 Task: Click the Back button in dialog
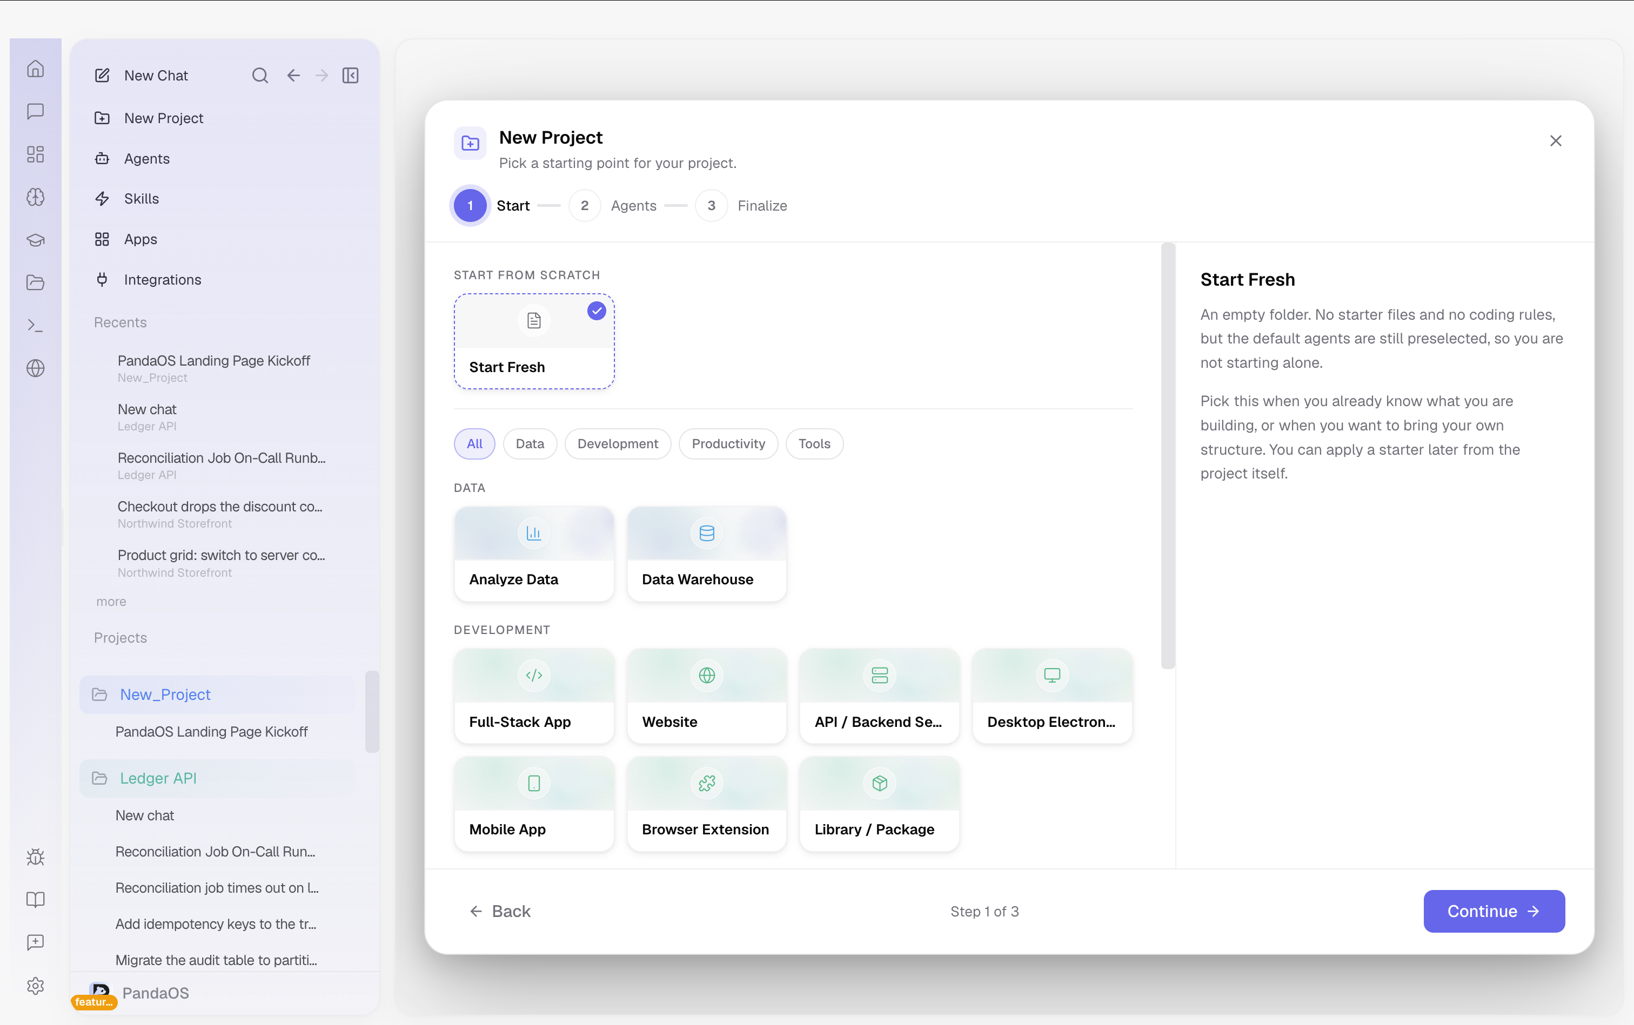pos(500,911)
